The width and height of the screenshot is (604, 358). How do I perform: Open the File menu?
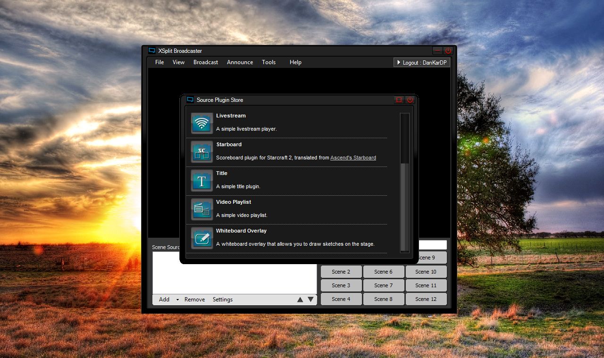(160, 62)
